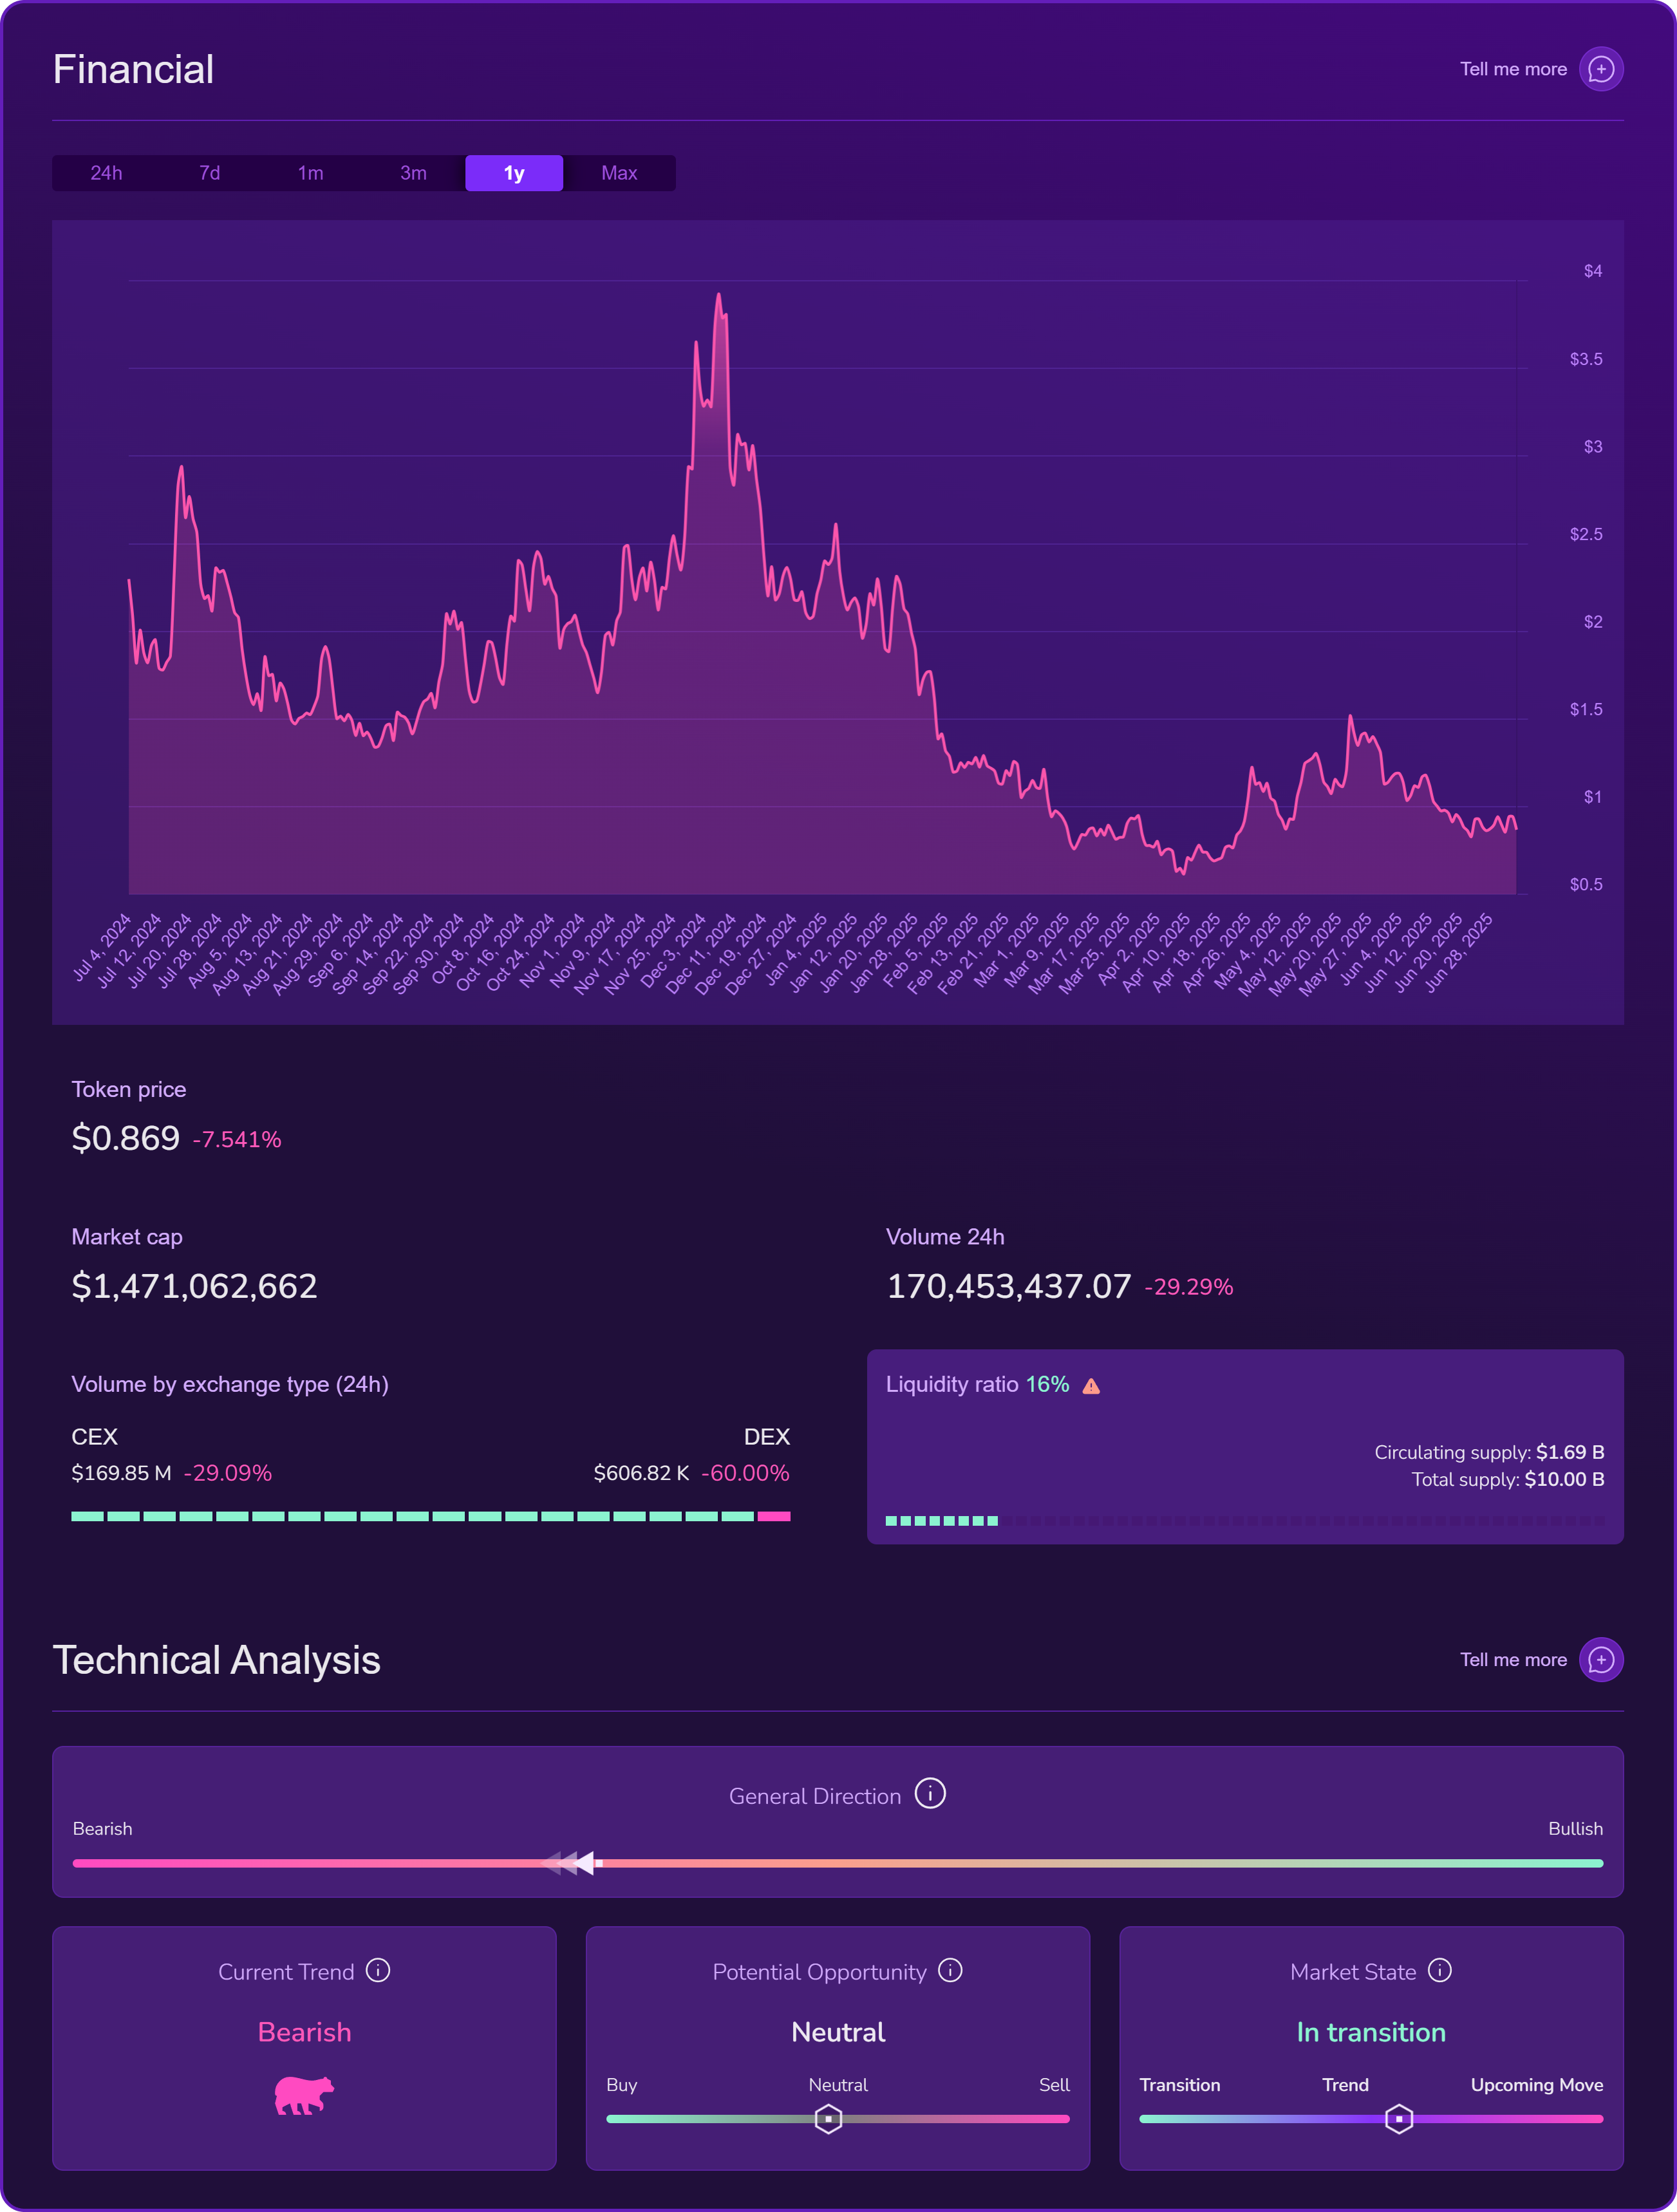Click Total supply $10.00 B text

point(1508,1479)
